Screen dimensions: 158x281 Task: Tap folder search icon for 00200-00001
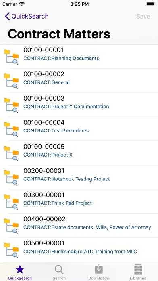[11, 178]
